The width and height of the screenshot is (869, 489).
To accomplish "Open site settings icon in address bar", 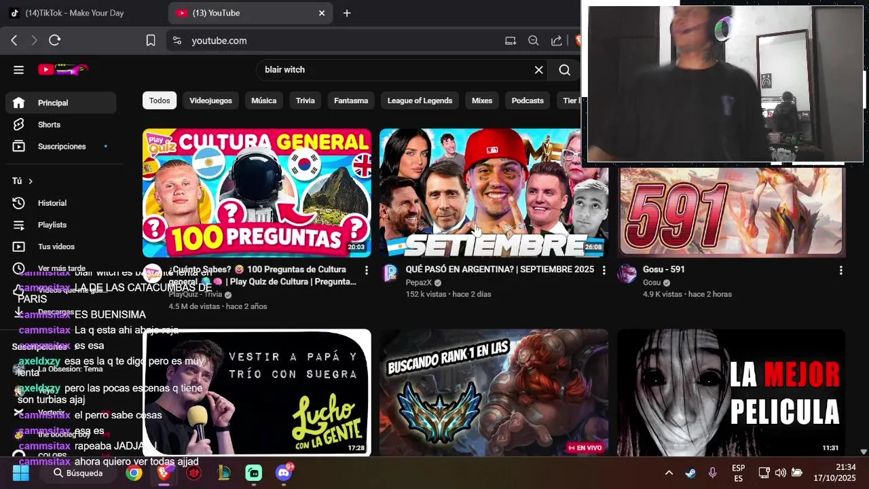I will (x=177, y=41).
